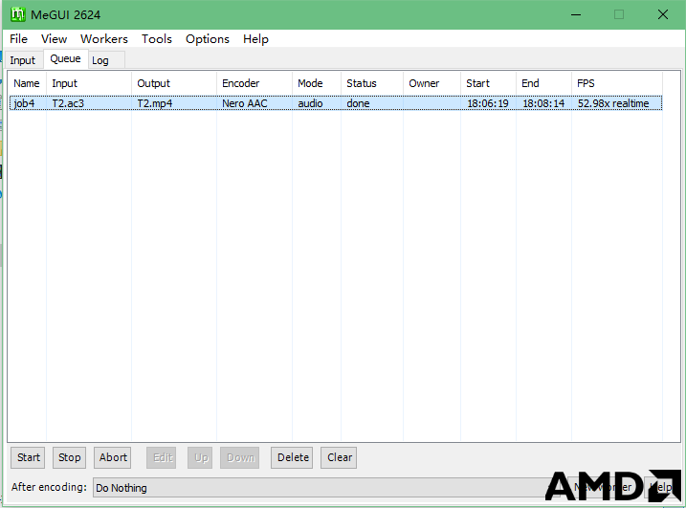Click the Clear button
Image resolution: width=686 pixels, height=508 pixels.
[x=339, y=457]
